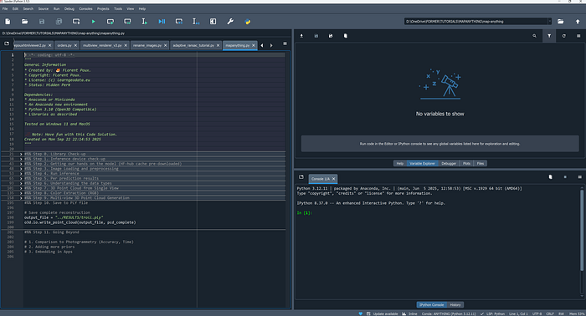Viewport: 586px width, 316px height.
Task: Click the Remove all variables icon
Action: (345, 36)
